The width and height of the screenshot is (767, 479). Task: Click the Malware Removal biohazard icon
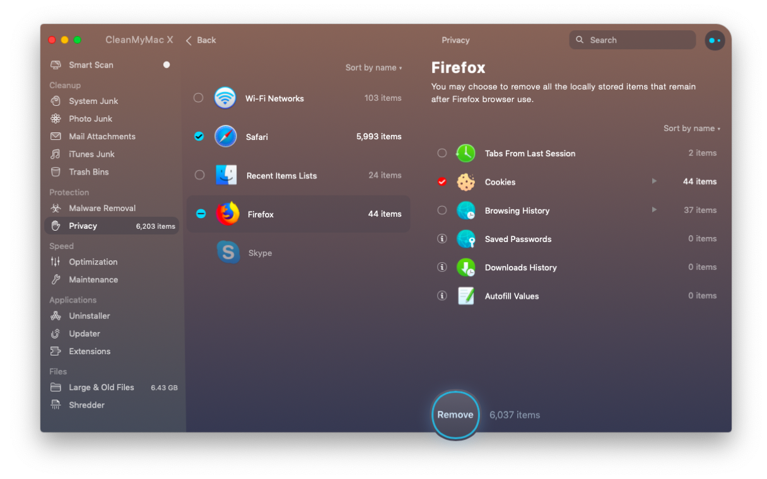[x=56, y=208]
